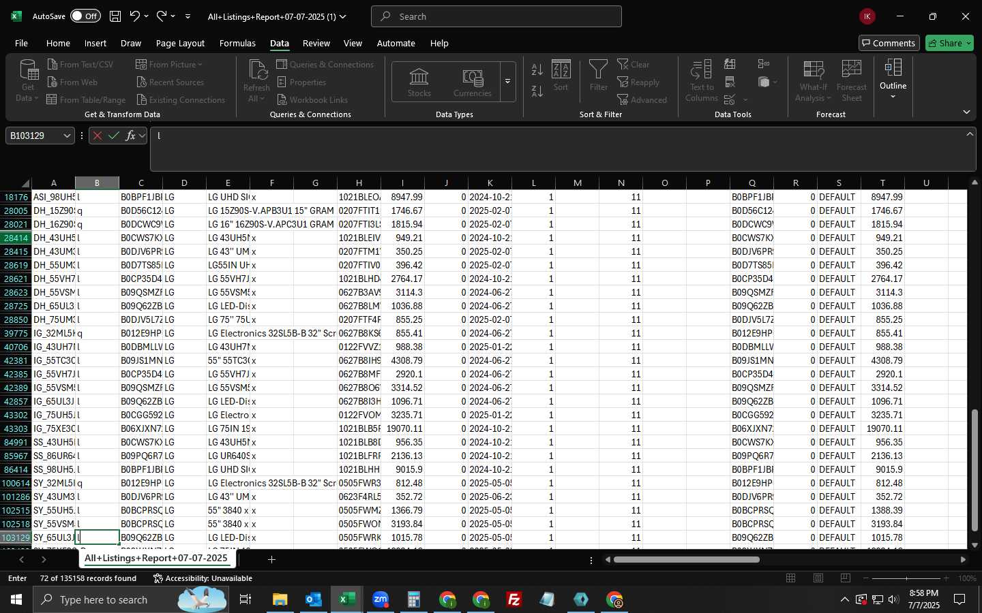
Task: Switch to the Review tab
Action: point(316,43)
